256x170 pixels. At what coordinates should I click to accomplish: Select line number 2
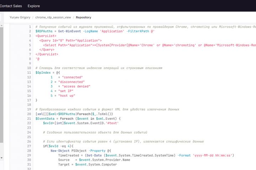pyautogui.click(x=30, y=31)
